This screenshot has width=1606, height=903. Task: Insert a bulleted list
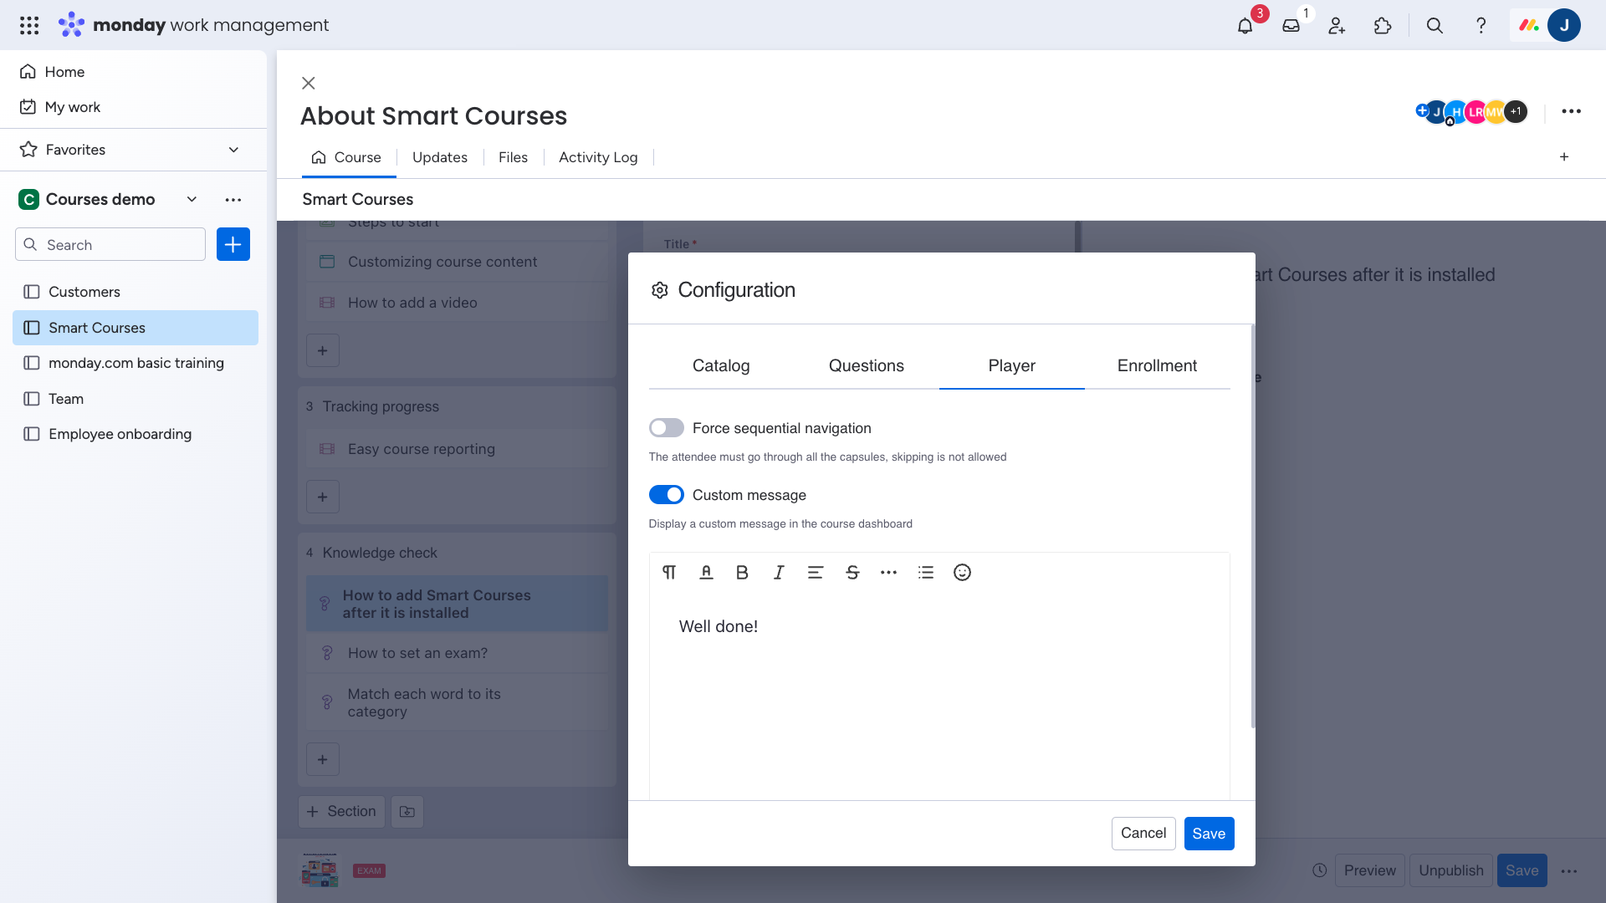point(925,573)
